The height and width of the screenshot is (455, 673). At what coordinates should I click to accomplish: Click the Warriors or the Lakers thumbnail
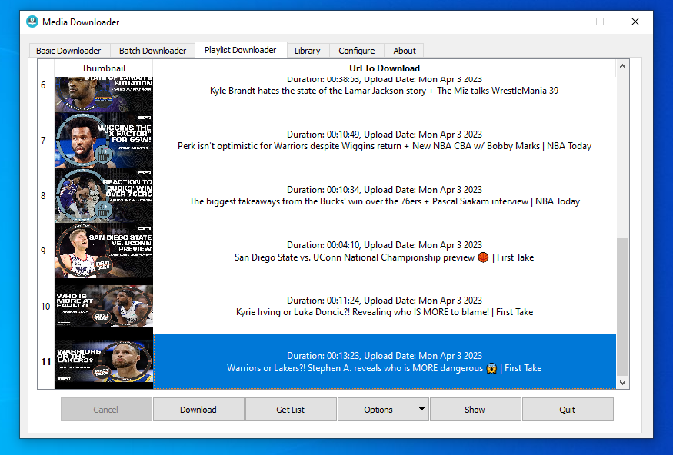tap(104, 361)
